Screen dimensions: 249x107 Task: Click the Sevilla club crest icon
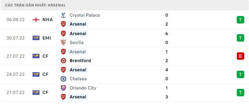63,43
